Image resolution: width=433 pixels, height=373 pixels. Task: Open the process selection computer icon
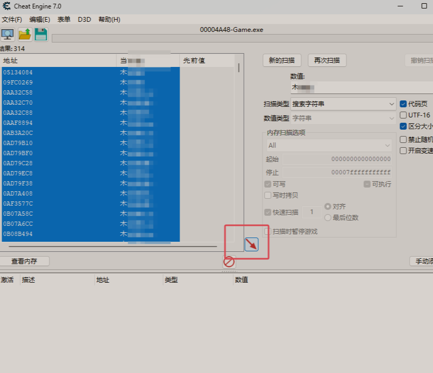(x=7, y=35)
